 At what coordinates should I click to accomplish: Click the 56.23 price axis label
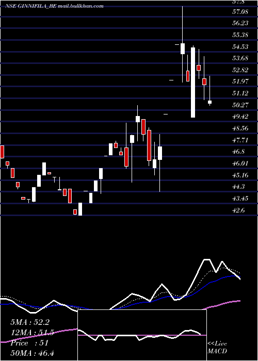coord(240,23)
